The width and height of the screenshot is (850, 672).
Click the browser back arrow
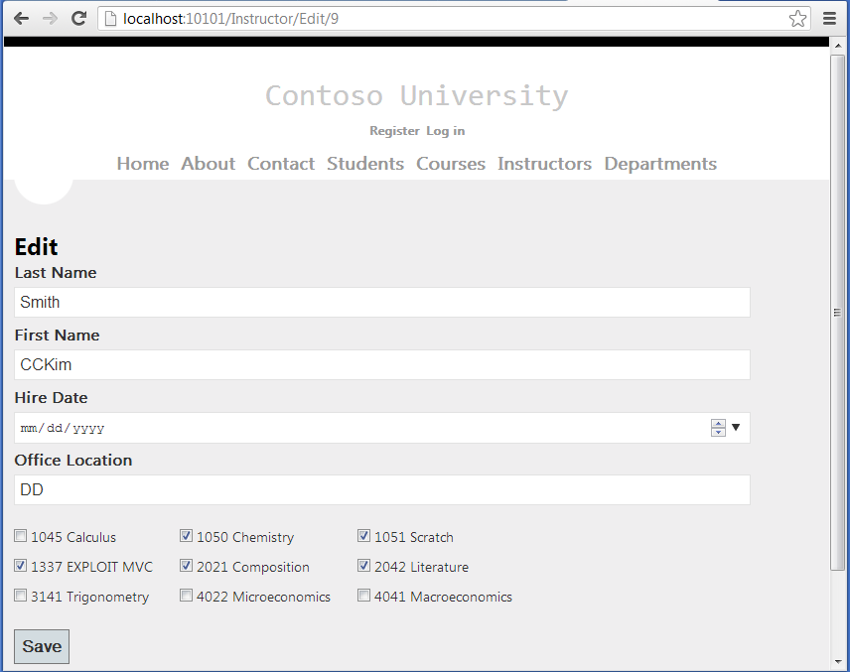21,18
